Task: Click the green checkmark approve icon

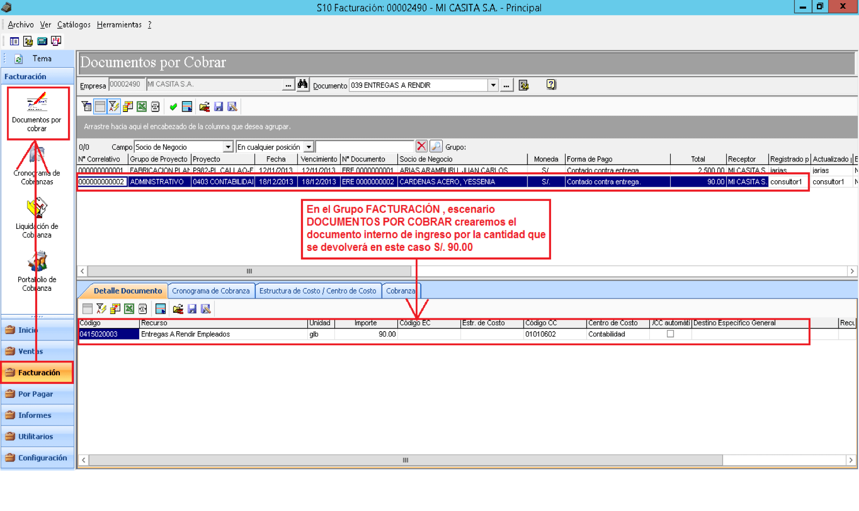Action: tap(173, 107)
